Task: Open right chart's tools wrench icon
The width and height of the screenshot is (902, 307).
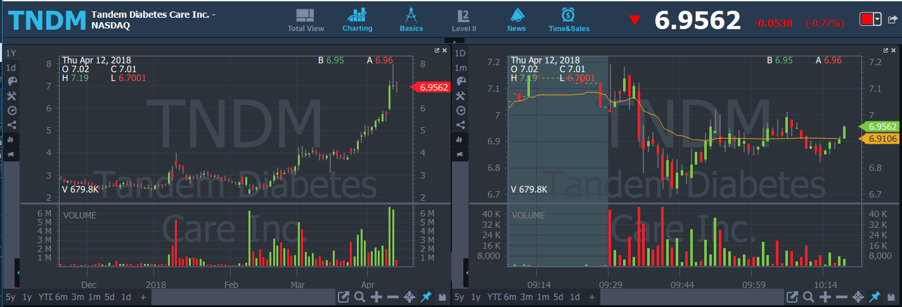Action: click(x=460, y=96)
